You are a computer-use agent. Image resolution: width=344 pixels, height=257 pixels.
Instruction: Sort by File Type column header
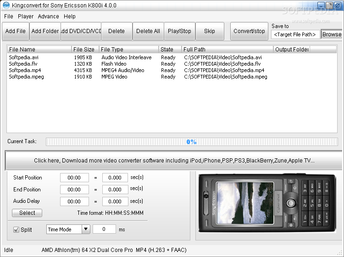click(x=129, y=50)
